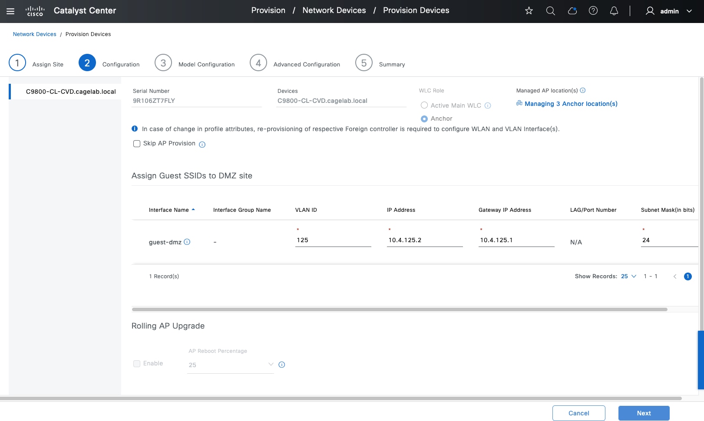Open the hamburger navigation menu
The image size is (704, 421).
click(10, 11)
